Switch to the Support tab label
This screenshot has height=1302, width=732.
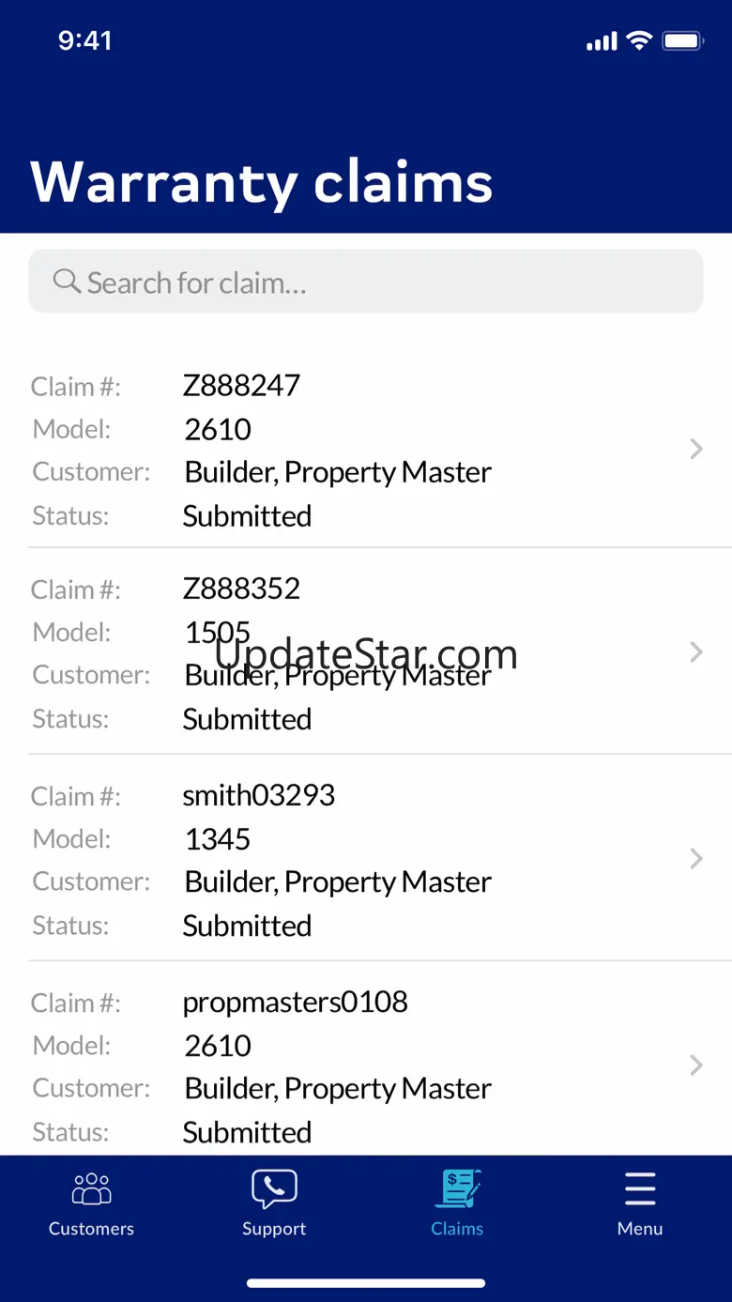coord(274,1229)
